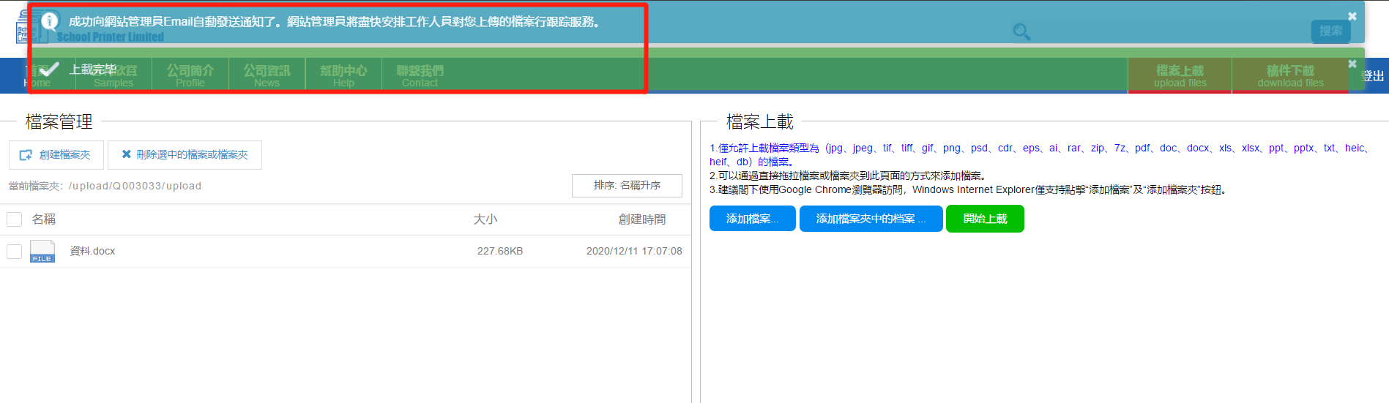Go to the Home nav item
Screen dimensions: 1389x403
(x=37, y=75)
